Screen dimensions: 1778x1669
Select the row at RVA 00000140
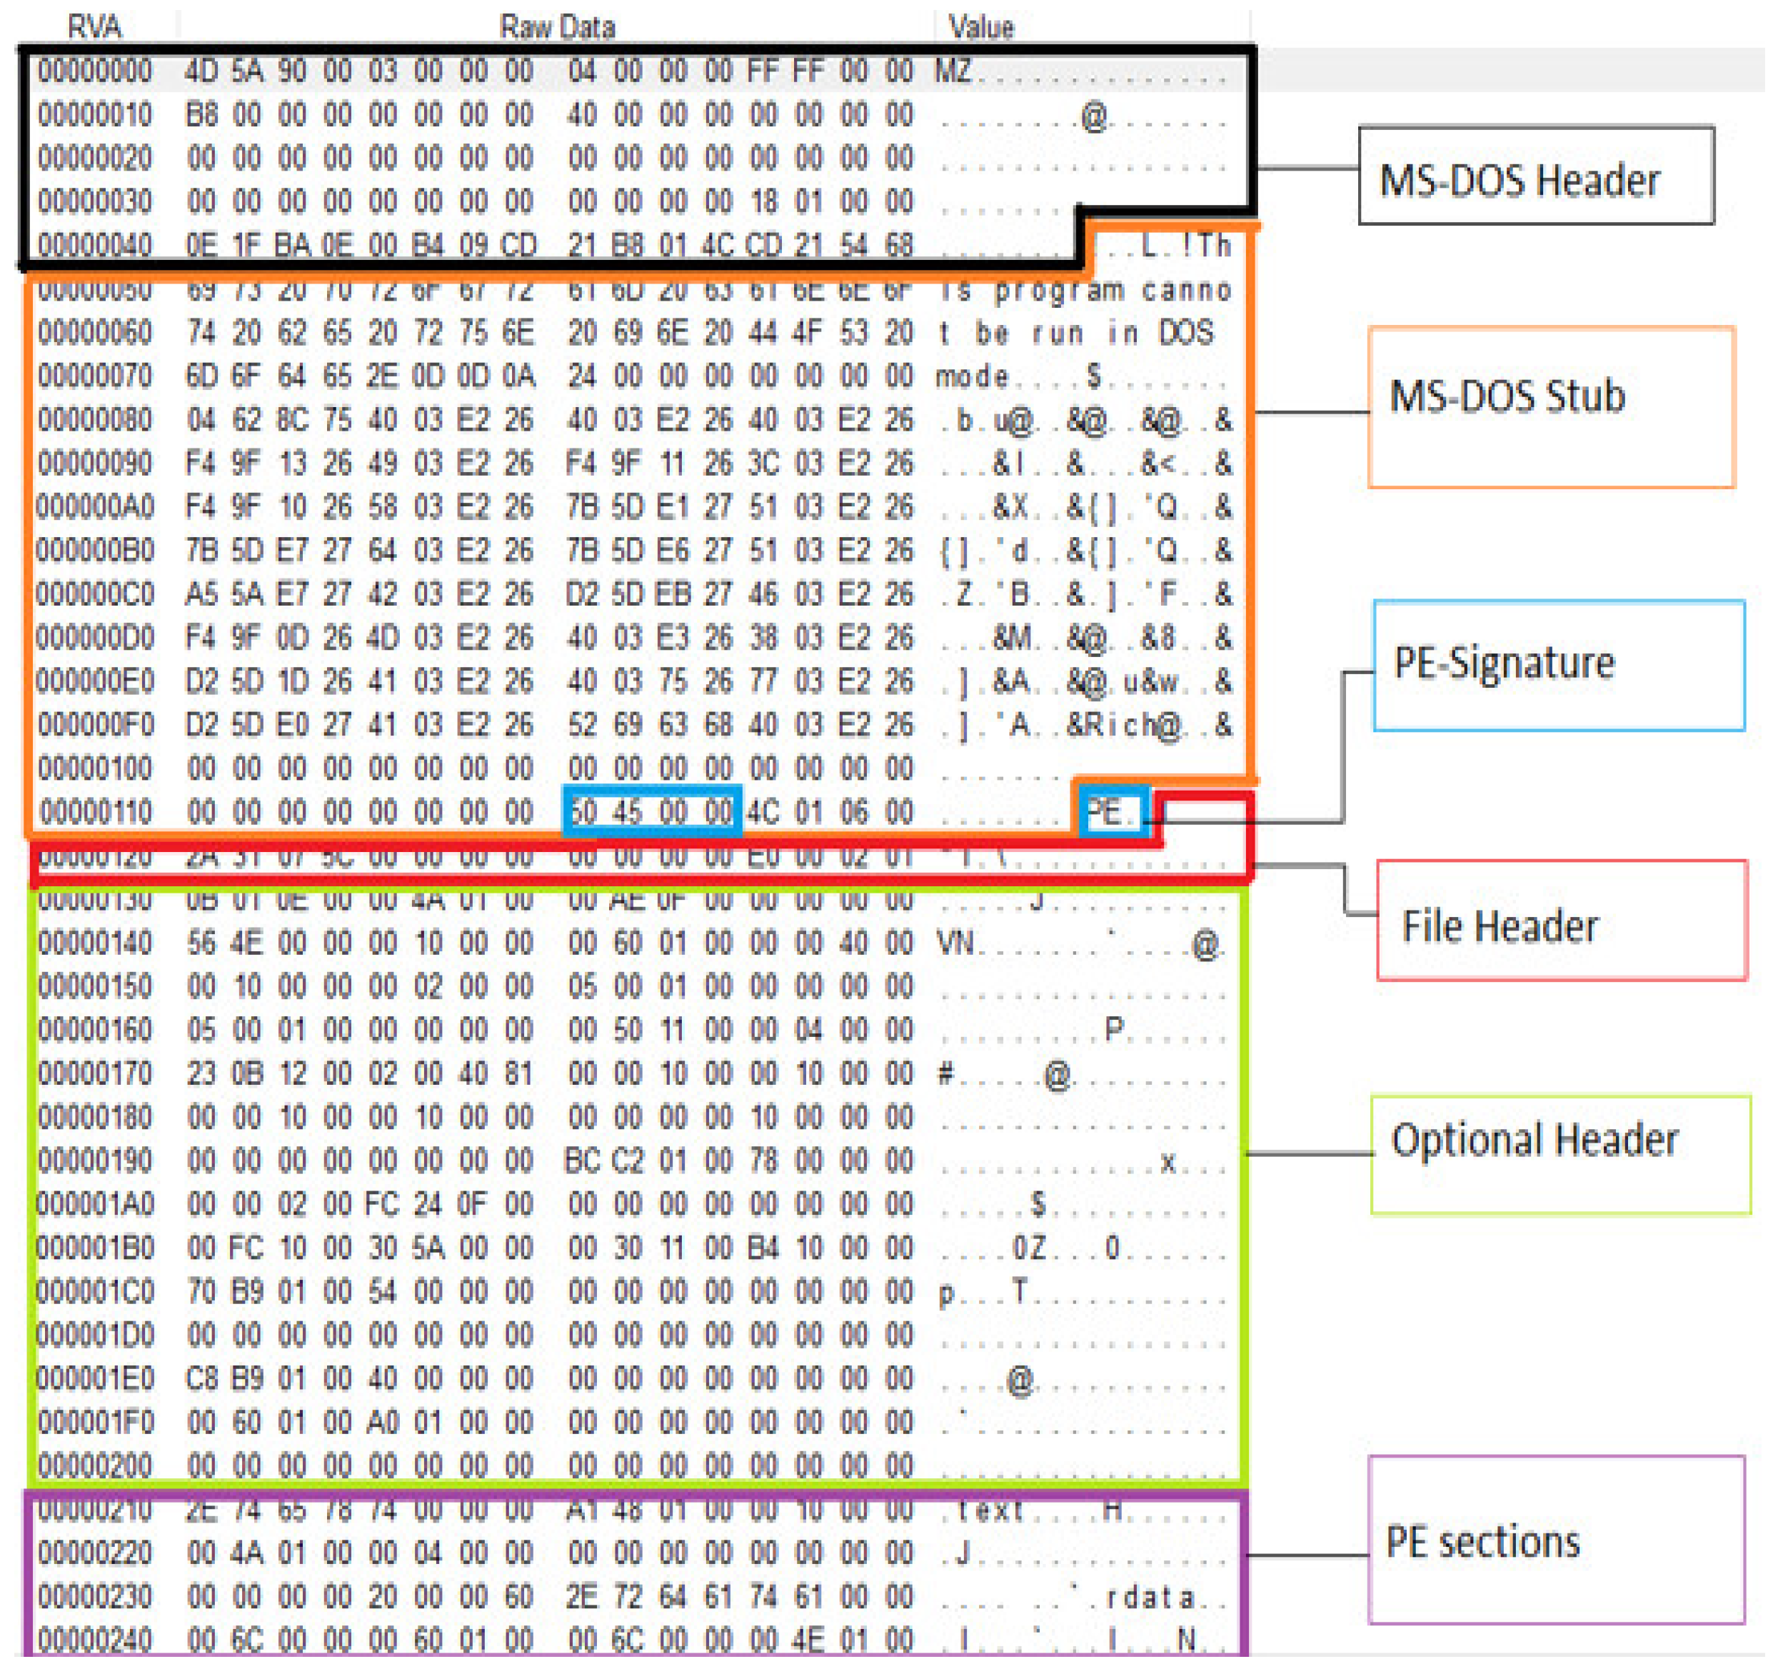[95, 943]
